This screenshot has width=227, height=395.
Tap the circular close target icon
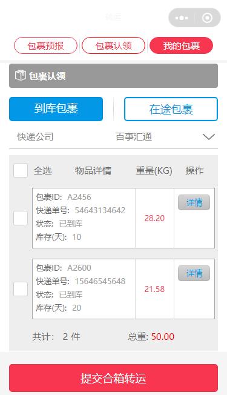coord(208,18)
